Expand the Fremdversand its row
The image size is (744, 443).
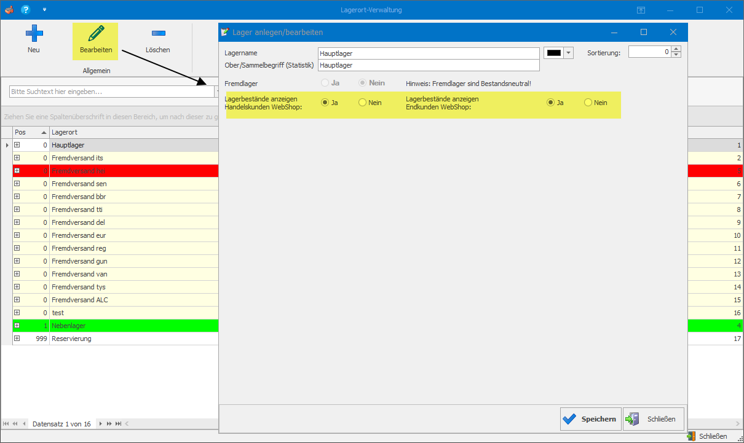(x=17, y=158)
